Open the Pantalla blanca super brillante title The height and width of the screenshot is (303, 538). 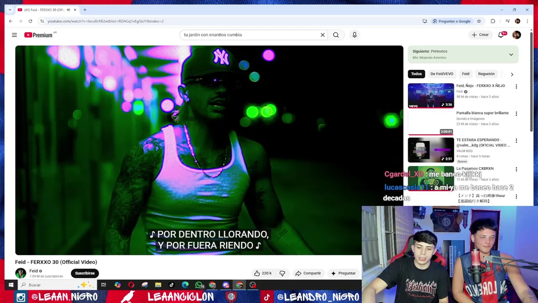point(483,113)
